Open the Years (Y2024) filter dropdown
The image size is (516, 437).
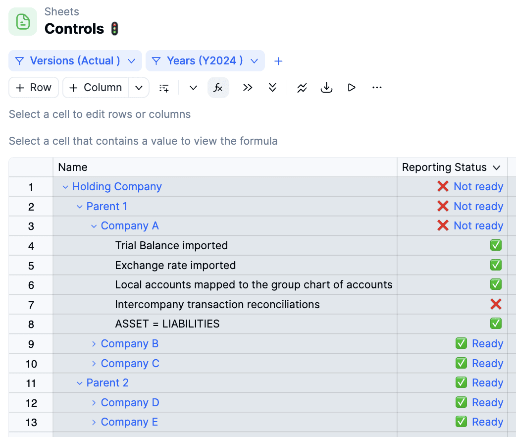point(205,61)
